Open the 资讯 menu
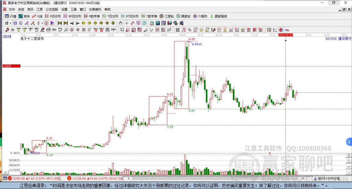 click(30, 9)
